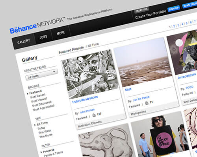Go to page 6 of results
This screenshot has width=197, height=157.
pos(191,22)
